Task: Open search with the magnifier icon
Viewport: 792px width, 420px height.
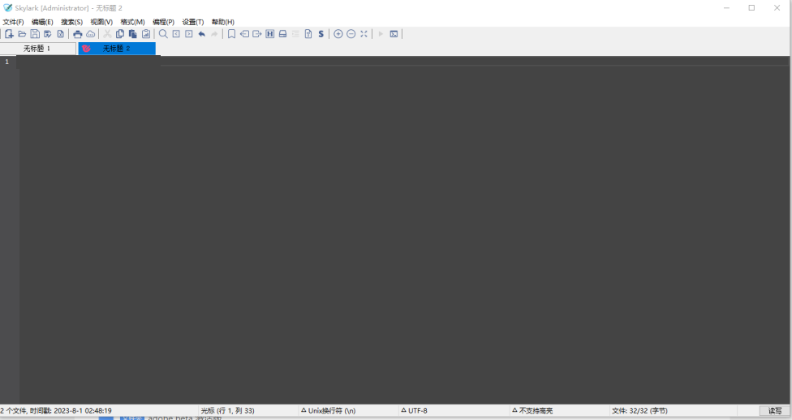Action: [163, 34]
